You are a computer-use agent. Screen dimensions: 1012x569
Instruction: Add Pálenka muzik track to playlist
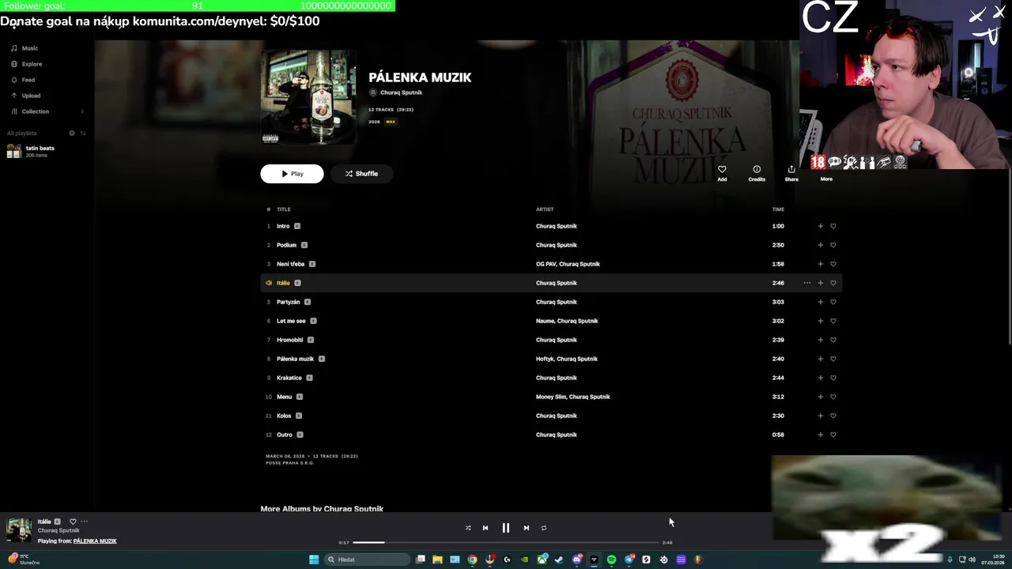pos(820,359)
